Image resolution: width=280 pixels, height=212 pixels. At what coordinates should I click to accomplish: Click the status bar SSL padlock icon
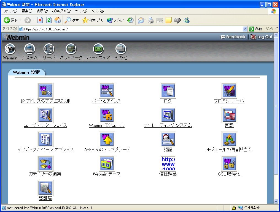[234, 208]
